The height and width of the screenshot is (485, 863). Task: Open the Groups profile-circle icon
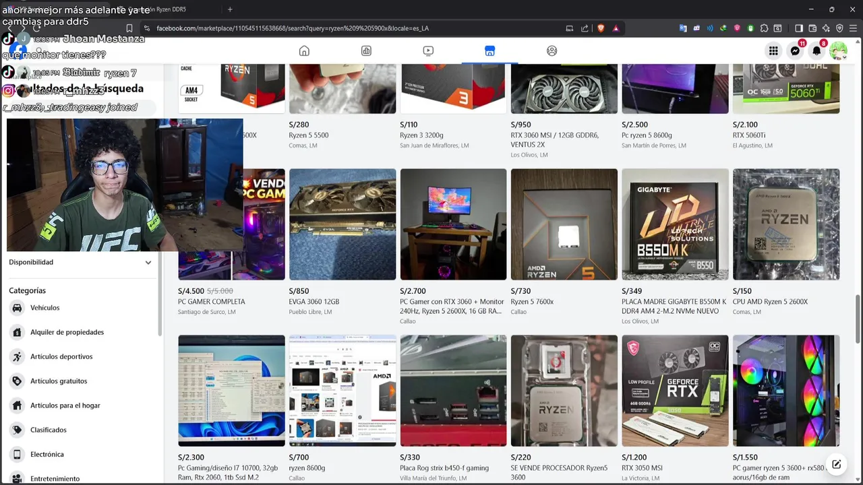point(552,51)
